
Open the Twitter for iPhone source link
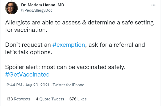click(x=69, y=85)
